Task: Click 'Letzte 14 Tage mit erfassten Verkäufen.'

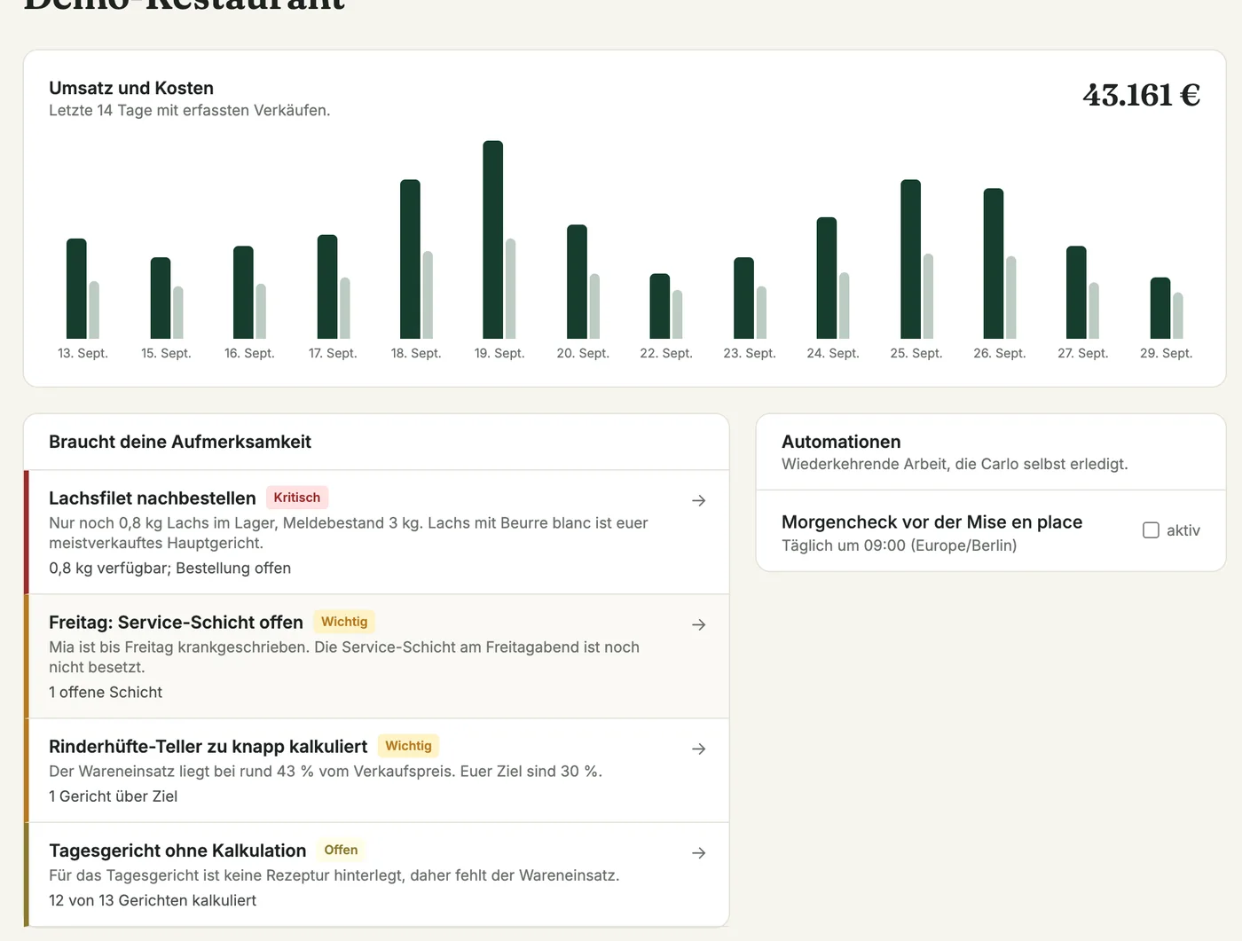Action: point(190,111)
